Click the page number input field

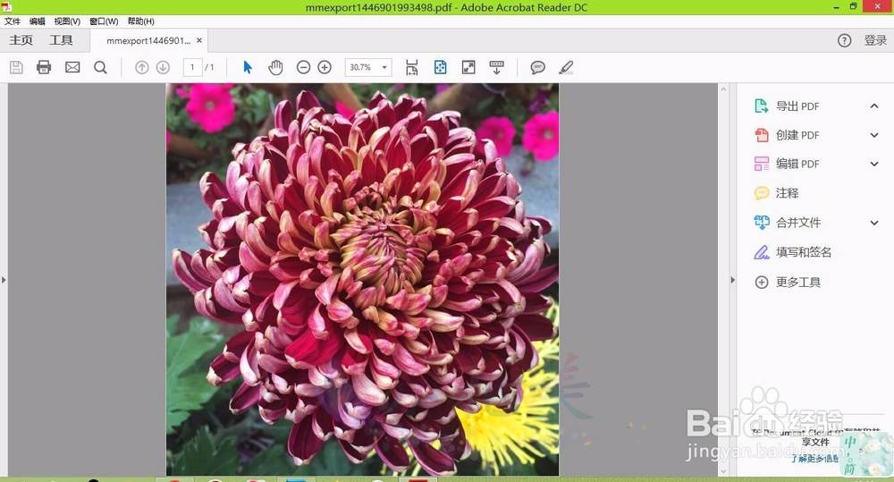click(193, 67)
